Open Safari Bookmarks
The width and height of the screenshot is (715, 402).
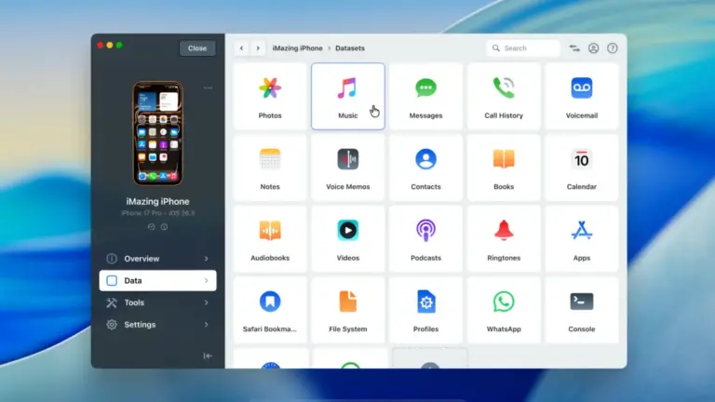(270, 310)
